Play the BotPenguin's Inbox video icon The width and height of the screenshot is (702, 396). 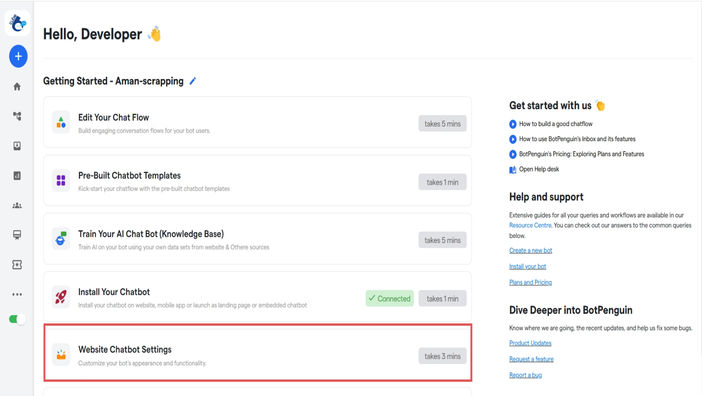pyautogui.click(x=513, y=139)
